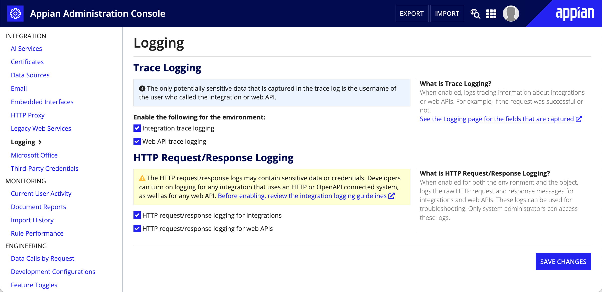Click the Trace Logging heading
602x292 pixels.
(167, 68)
